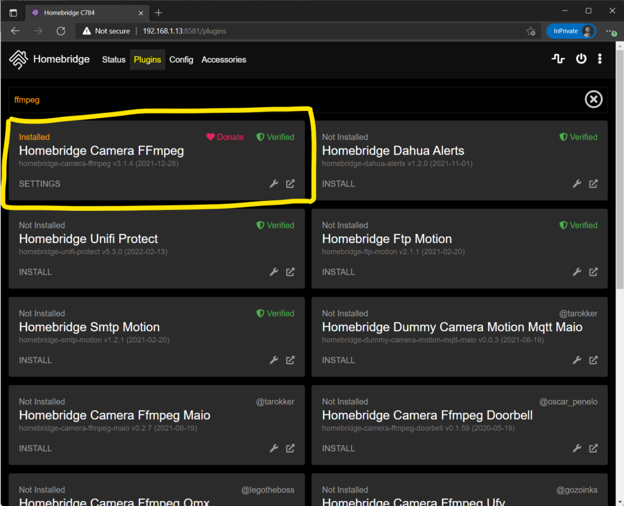The width and height of the screenshot is (624, 506).
Task: Click the Homebridge logo icon
Action: click(18, 59)
